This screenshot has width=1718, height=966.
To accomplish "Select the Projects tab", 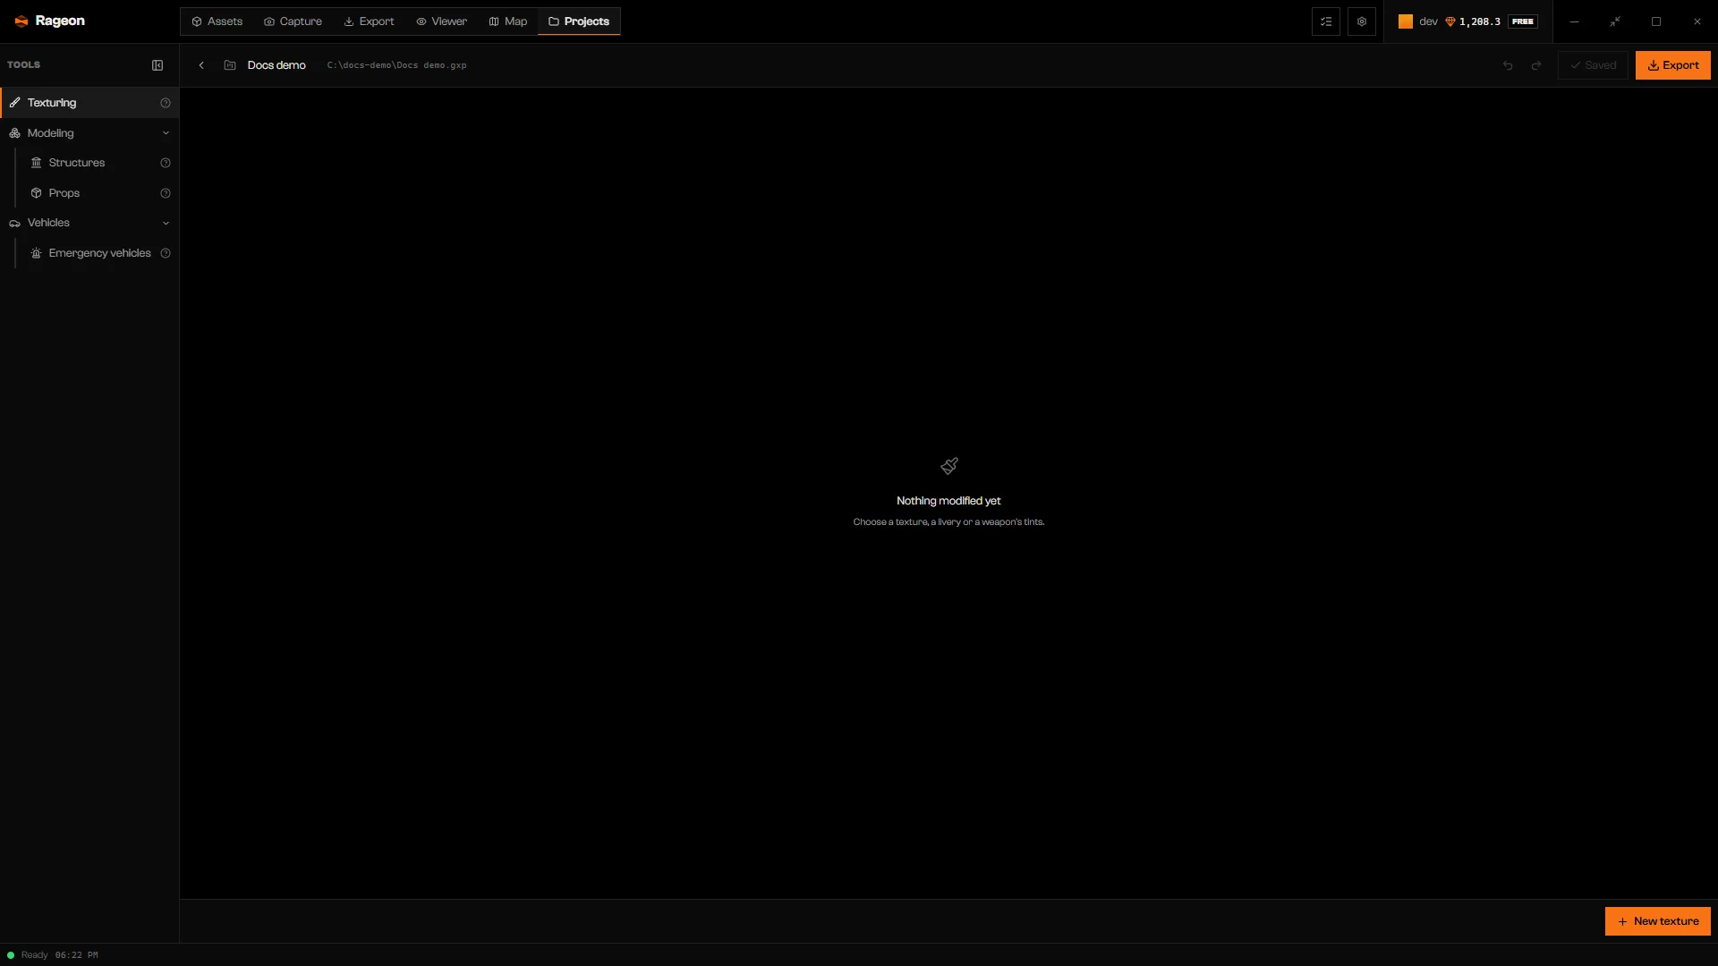I will point(579,21).
